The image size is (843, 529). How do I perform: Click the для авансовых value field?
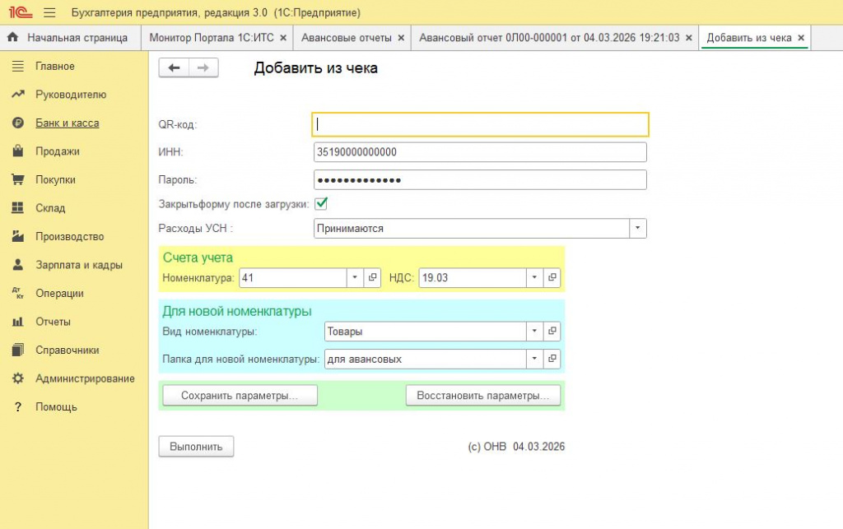point(426,359)
